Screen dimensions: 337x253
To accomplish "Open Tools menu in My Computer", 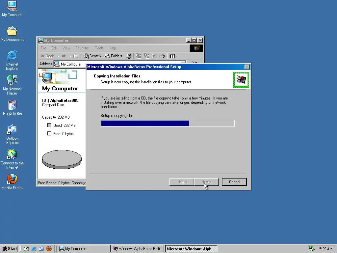I will pos(99,48).
